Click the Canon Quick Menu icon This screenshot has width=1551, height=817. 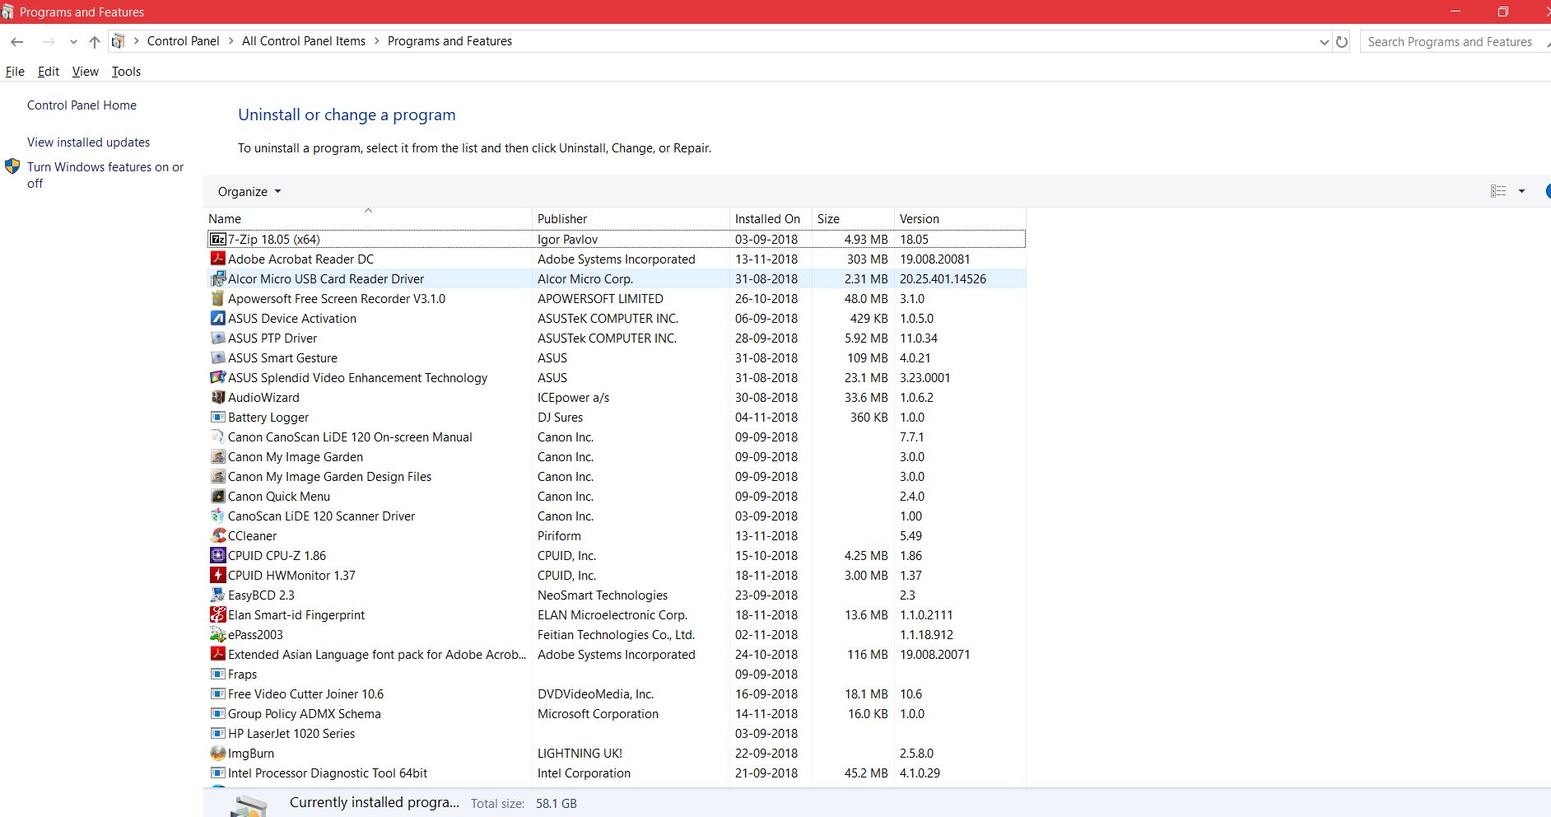coord(218,496)
